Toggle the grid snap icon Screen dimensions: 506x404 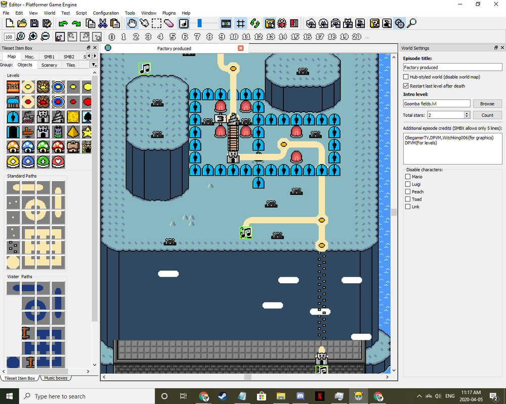241,23
